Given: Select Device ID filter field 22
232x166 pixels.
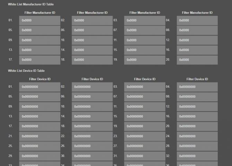Looking at the screenshot, I should point(92,136).
